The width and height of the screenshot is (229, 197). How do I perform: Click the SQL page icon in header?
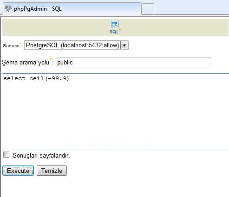[x=115, y=25]
